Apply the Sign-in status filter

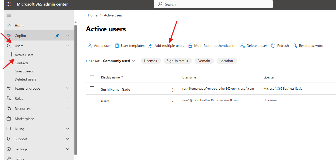point(177,61)
